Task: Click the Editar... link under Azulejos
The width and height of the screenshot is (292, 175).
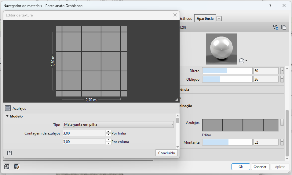Action: (x=208, y=135)
